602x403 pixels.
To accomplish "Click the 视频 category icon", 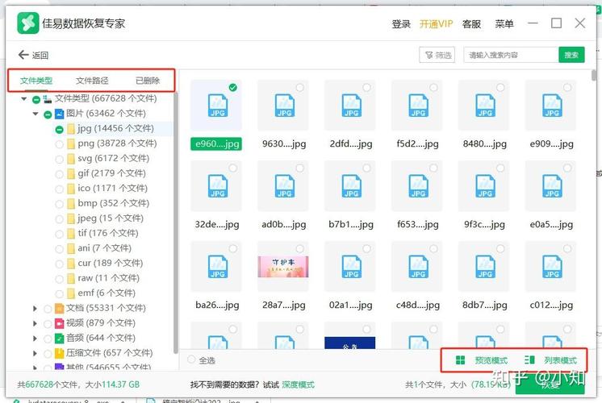I will (x=59, y=323).
